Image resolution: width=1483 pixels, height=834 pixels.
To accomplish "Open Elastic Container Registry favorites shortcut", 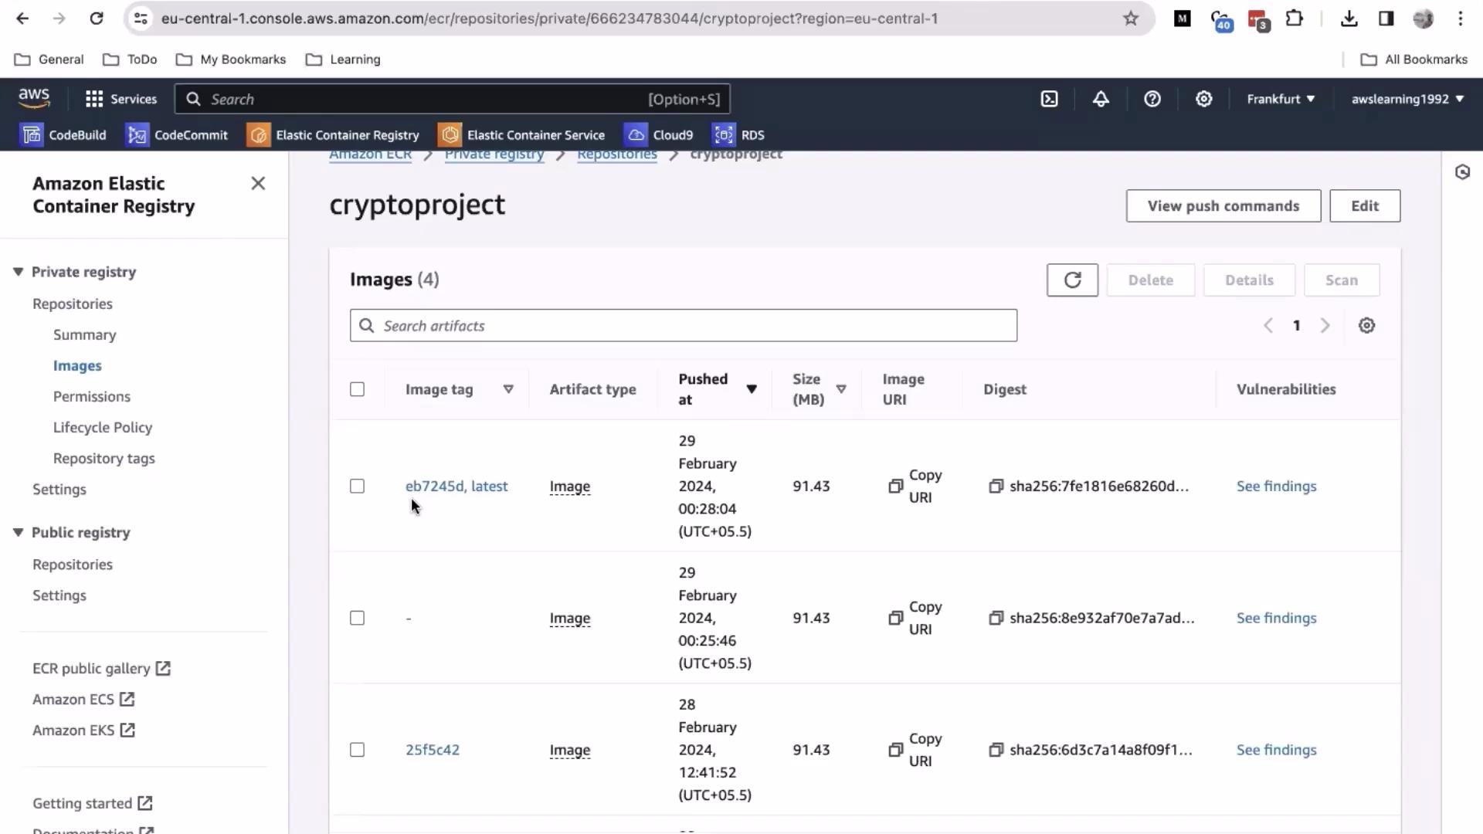I will click(334, 135).
